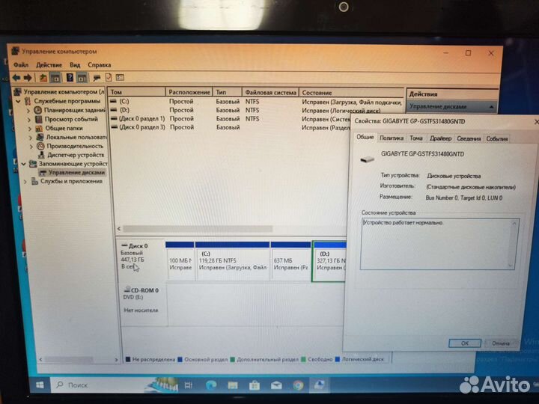Collapse the Управление дисками actions section arrow
This screenshot has width=539, height=404.
click(x=492, y=107)
